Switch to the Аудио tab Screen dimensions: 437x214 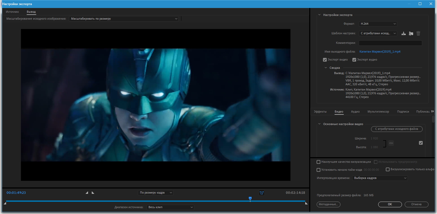click(x=355, y=112)
